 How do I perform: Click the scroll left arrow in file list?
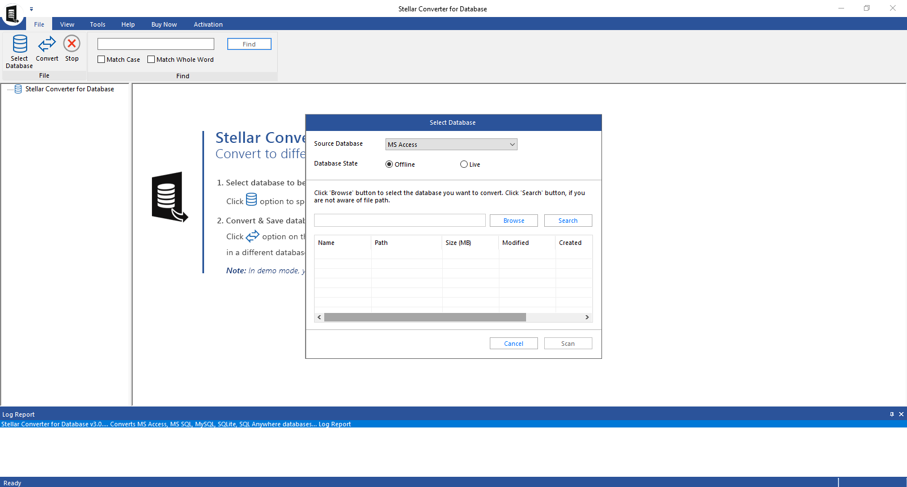click(319, 317)
